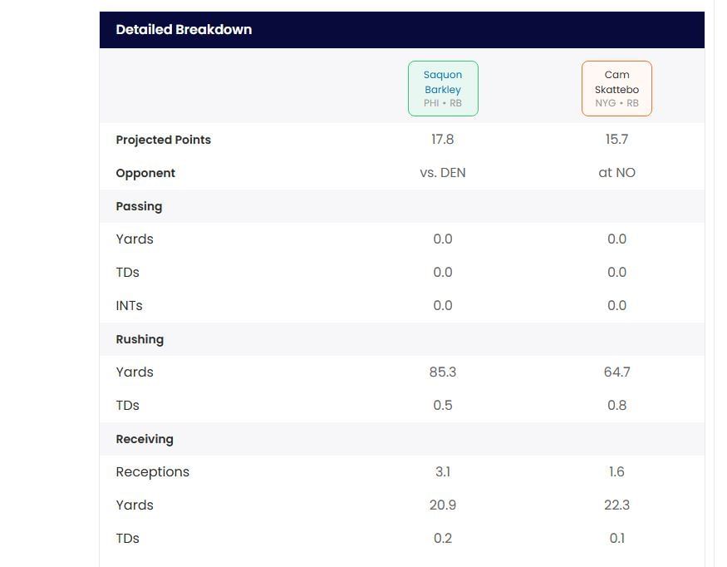
Task: Click the Receiving section header
Action: pyautogui.click(x=145, y=439)
